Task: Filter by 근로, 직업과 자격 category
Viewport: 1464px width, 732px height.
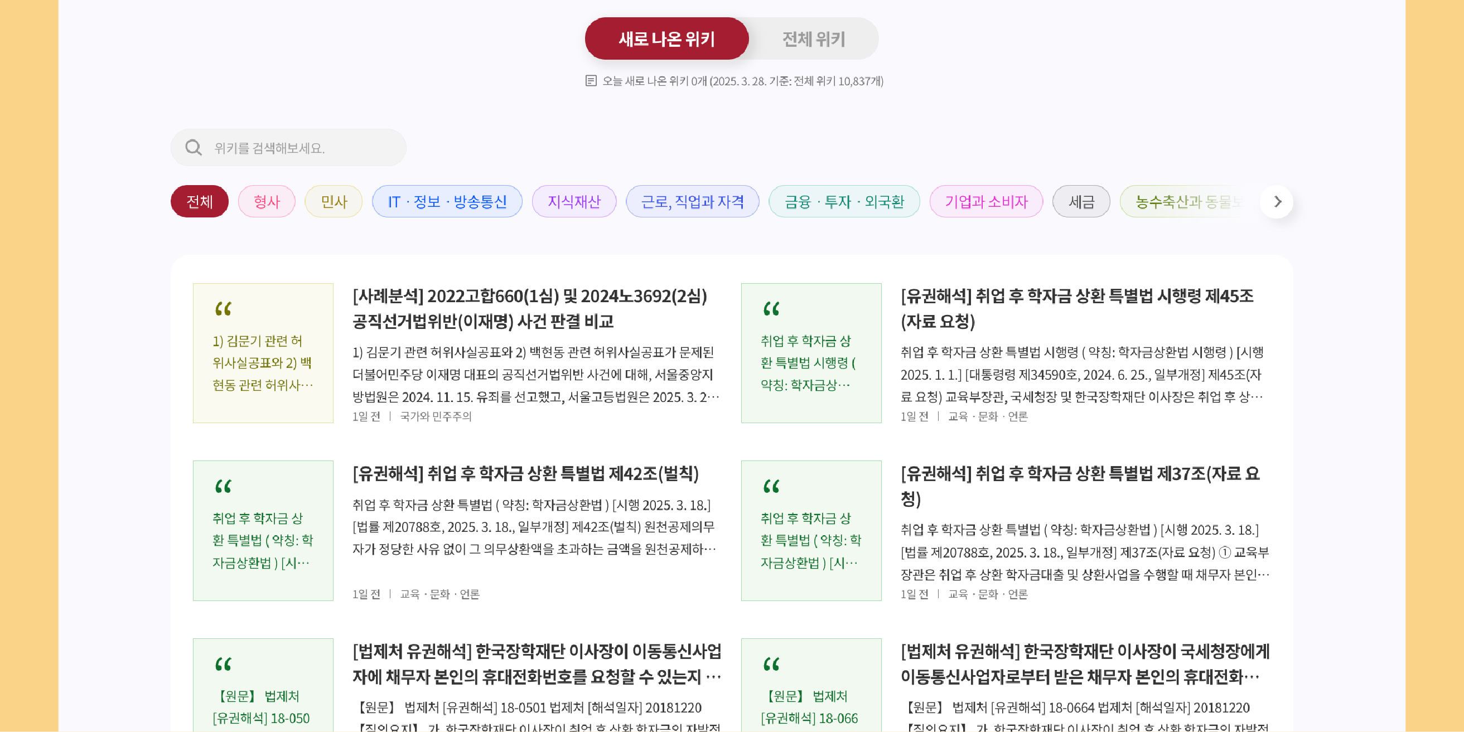Action: pos(692,201)
